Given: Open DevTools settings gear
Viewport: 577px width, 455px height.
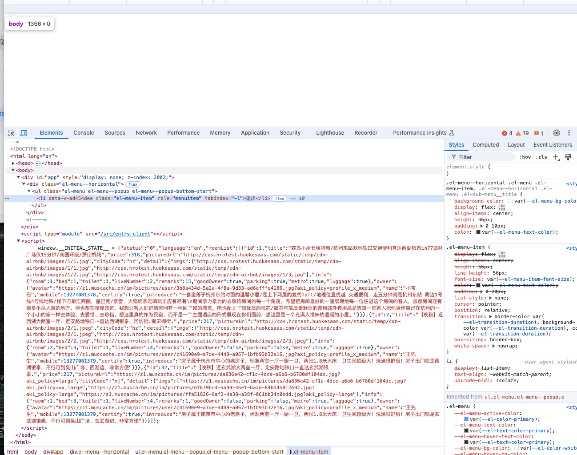Looking at the screenshot, I should click(x=557, y=133).
